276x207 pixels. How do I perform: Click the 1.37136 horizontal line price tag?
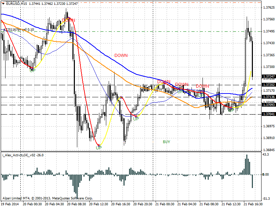269,97
